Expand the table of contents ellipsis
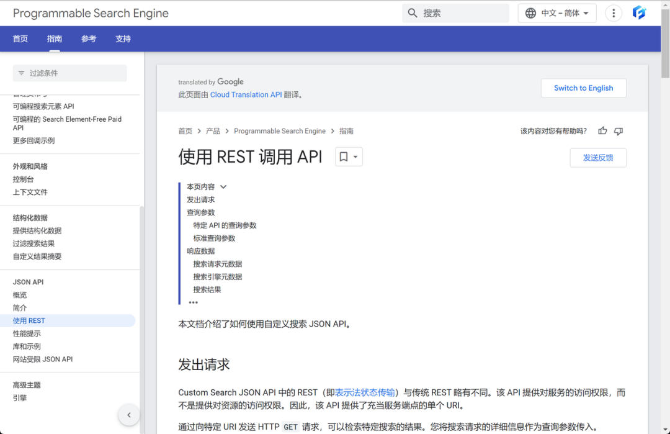The image size is (670, 434). (193, 302)
